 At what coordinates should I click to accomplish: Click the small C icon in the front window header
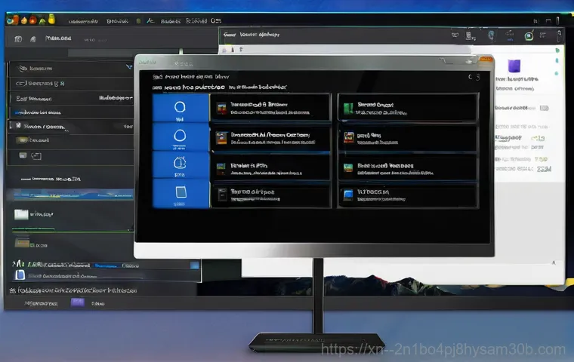(x=471, y=77)
